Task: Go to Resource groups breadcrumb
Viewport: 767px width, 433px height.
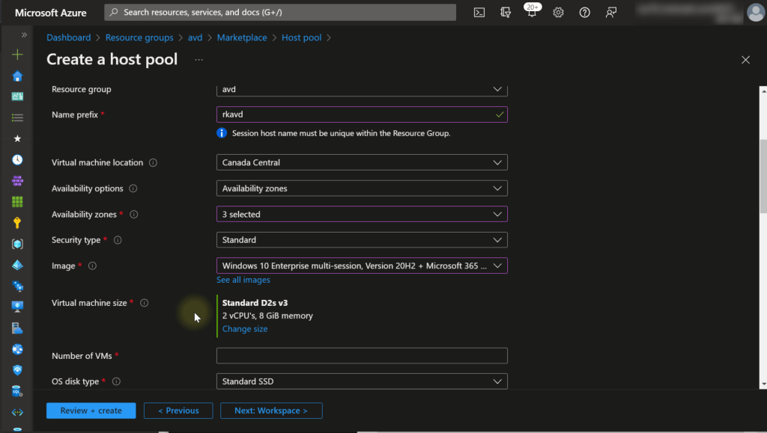Action: (139, 37)
